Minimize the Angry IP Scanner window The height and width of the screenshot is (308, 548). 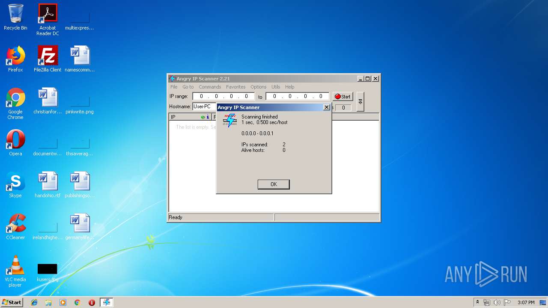tap(360, 79)
